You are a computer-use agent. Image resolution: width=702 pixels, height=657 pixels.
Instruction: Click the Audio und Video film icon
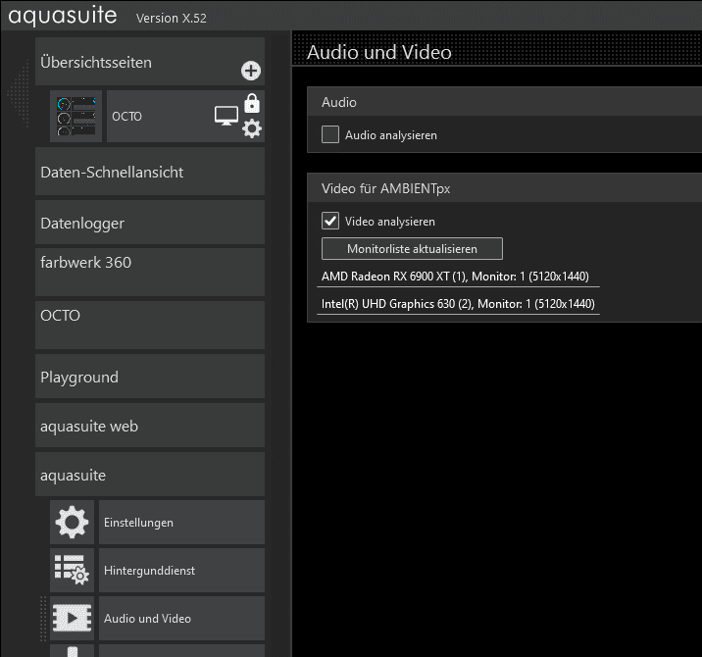[x=73, y=618]
